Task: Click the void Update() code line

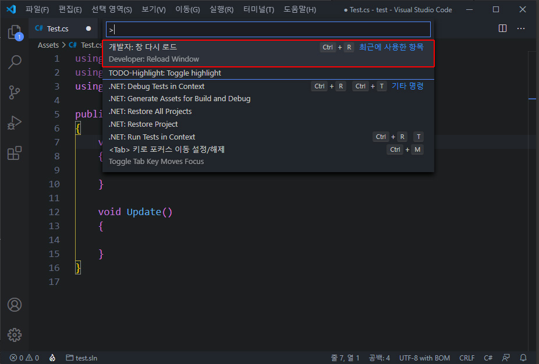Action: pos(135,212)
